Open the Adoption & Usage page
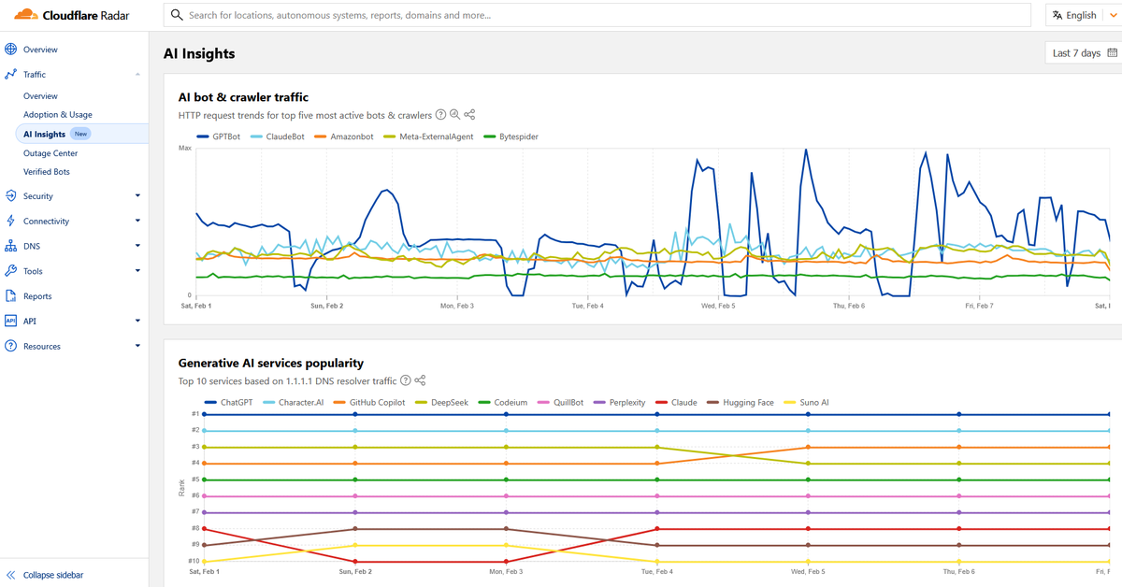 coord(58,115)
